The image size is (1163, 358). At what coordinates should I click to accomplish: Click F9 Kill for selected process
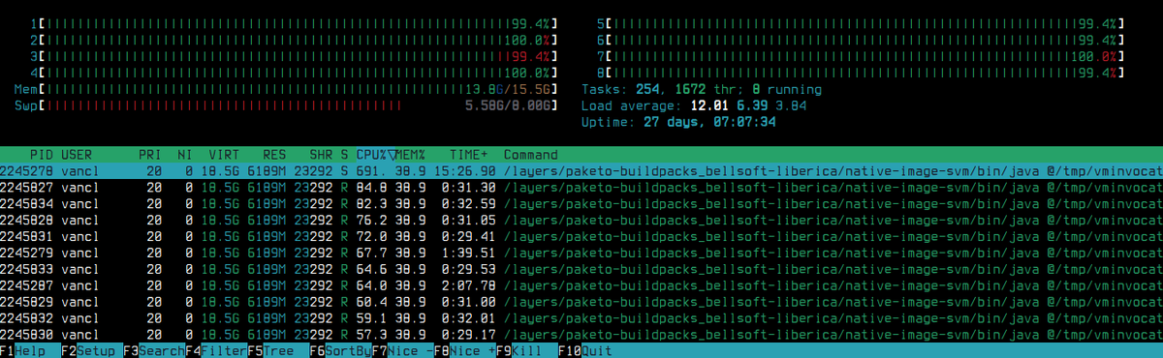click(x=526, y=350)
